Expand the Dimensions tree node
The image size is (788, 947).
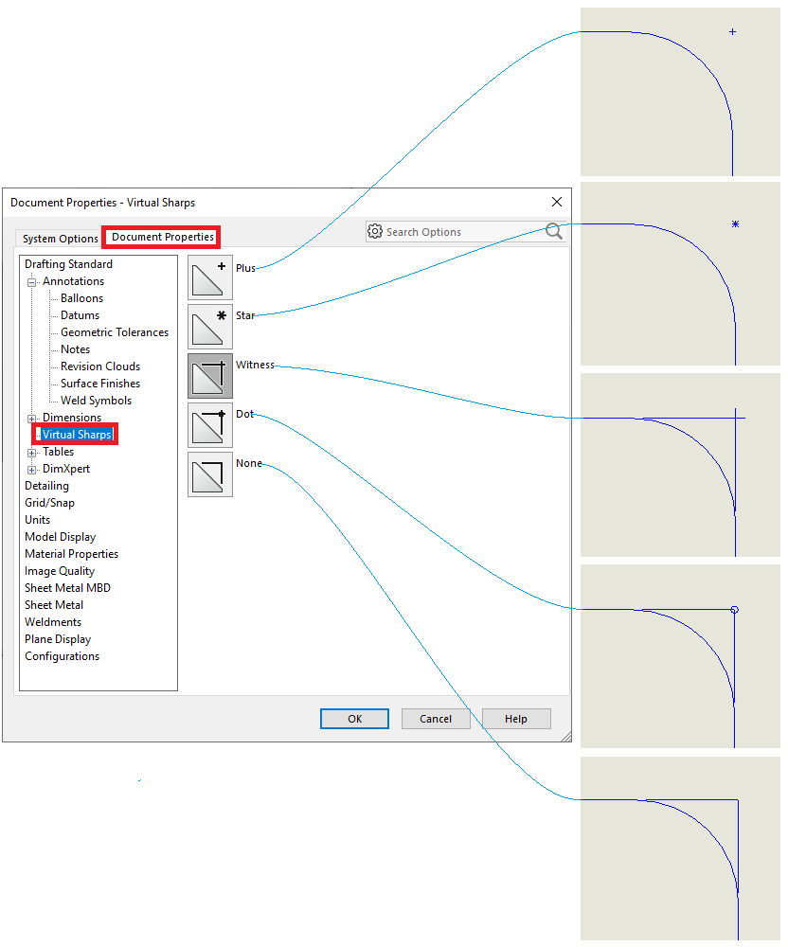[31, 418]
